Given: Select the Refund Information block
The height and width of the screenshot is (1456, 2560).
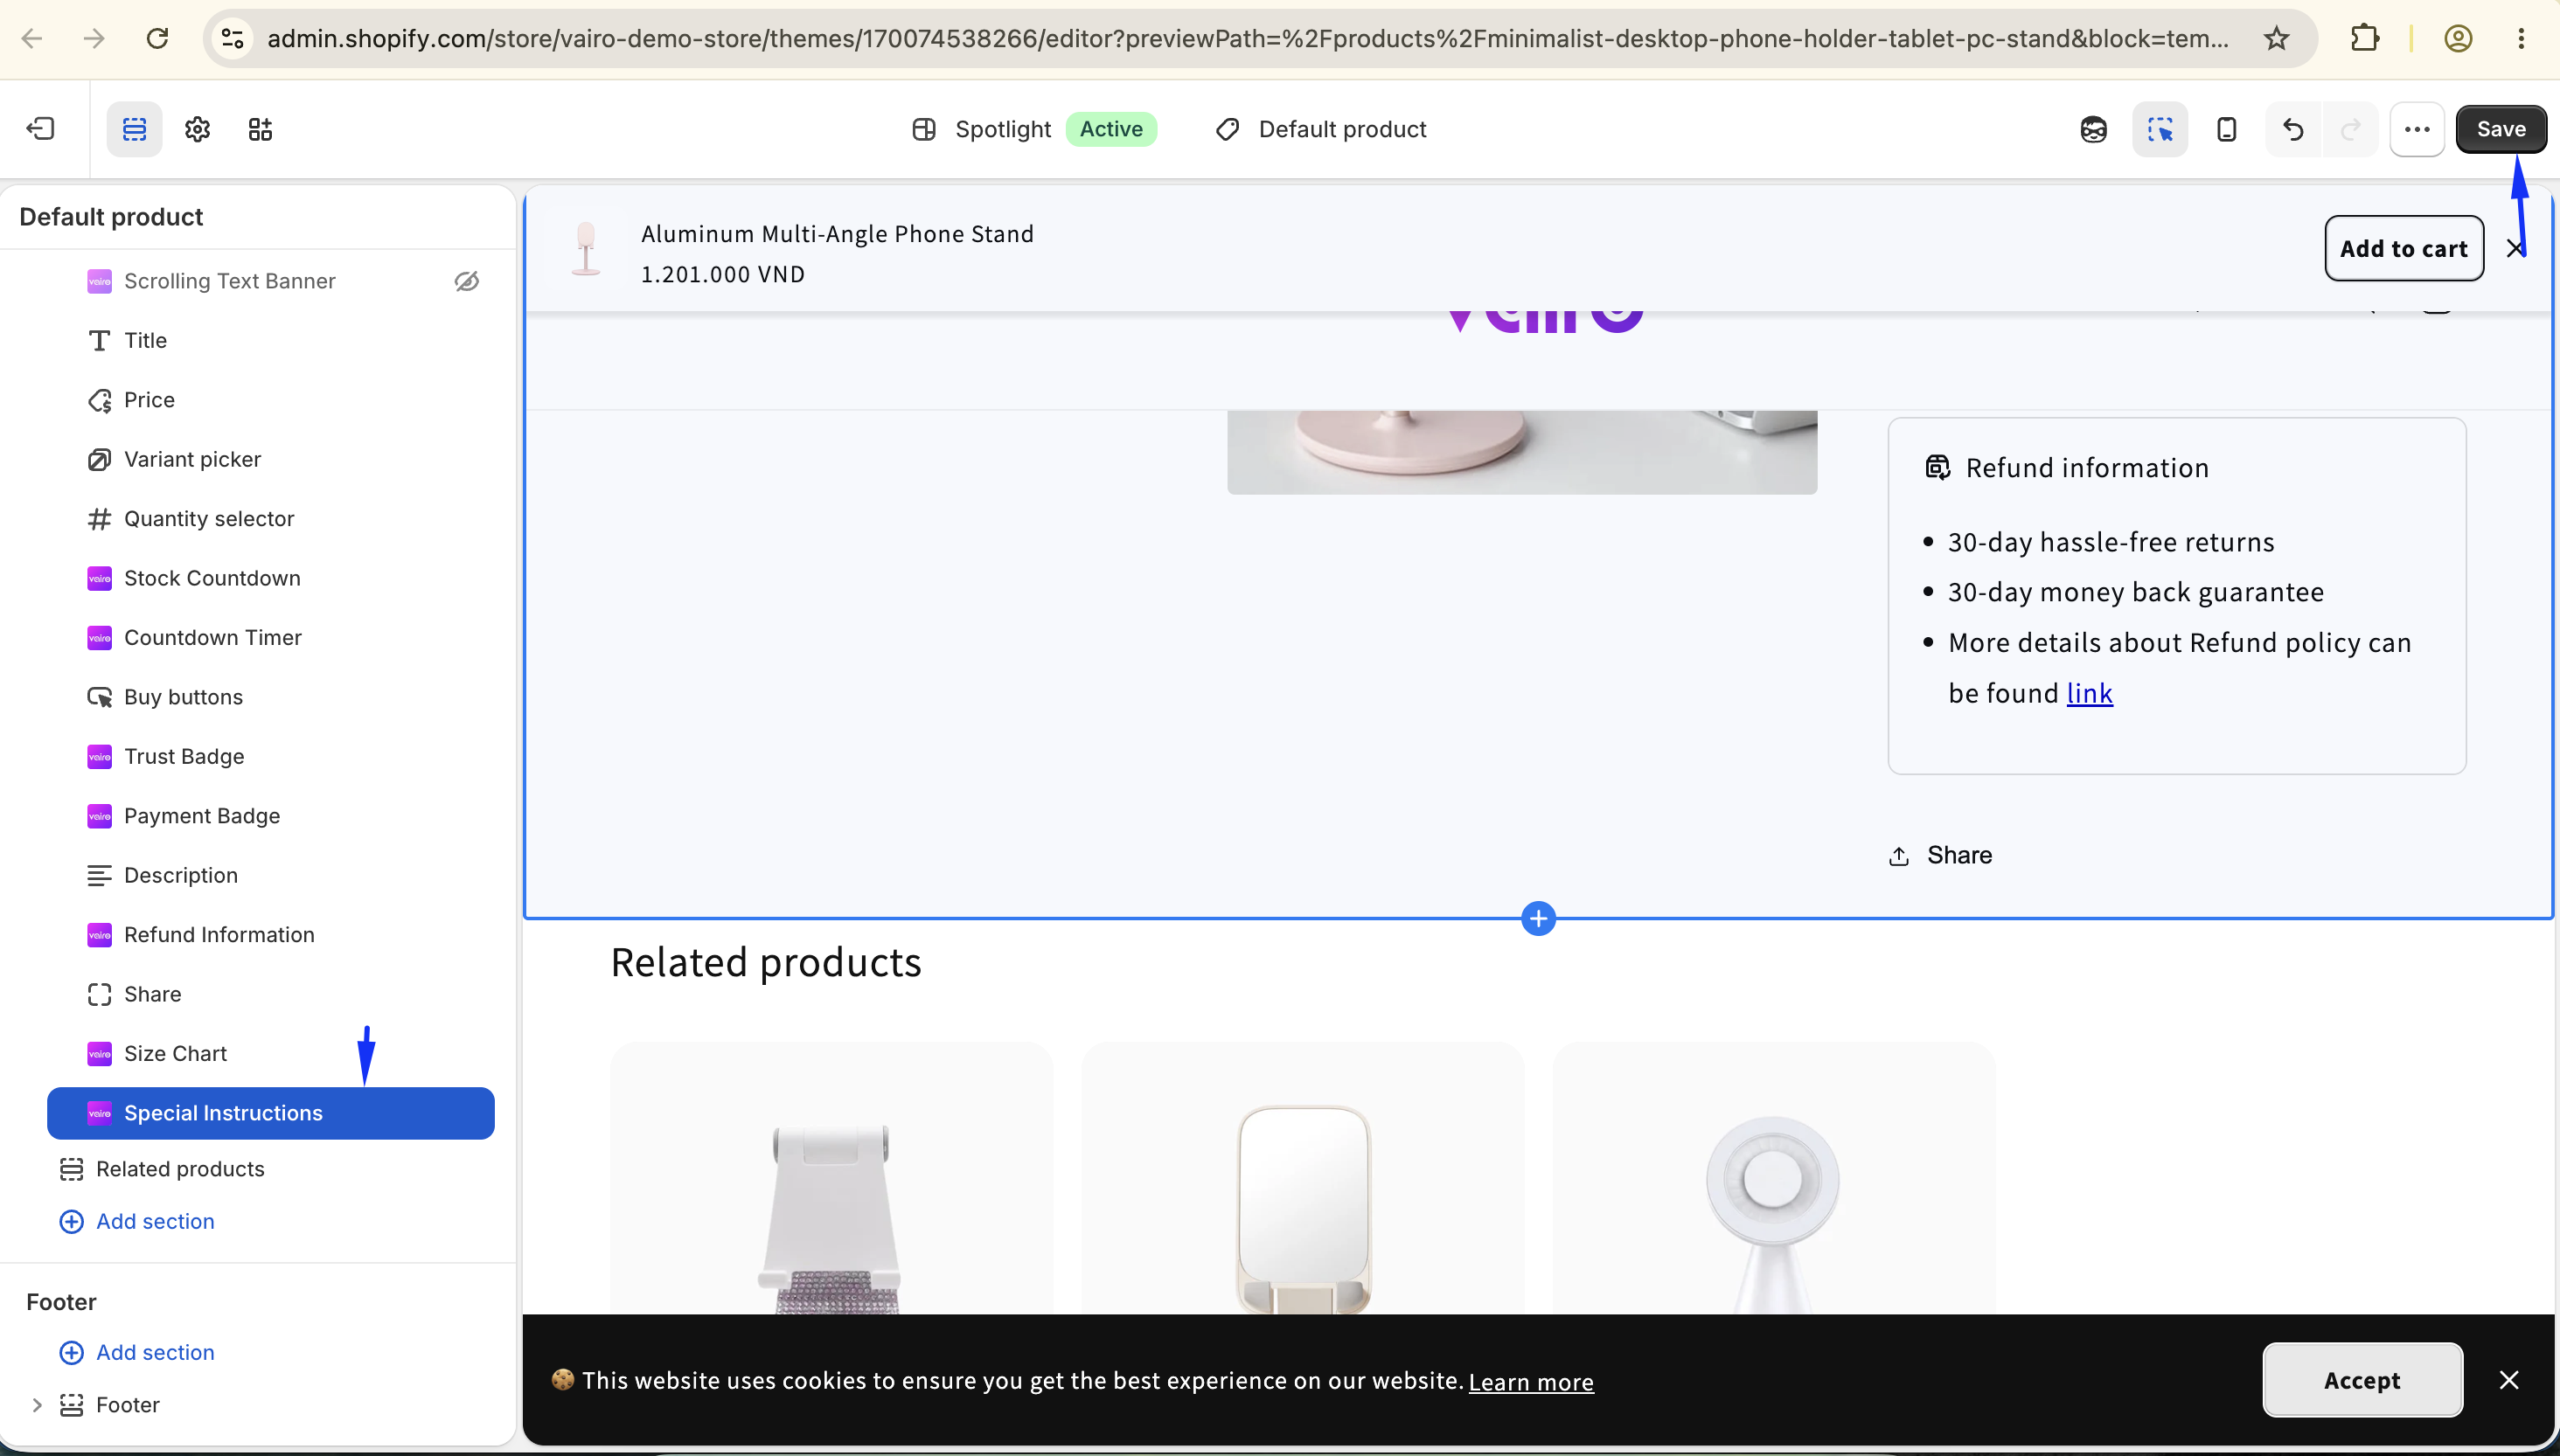Looking at the screenshot, I should coord(271,935).
